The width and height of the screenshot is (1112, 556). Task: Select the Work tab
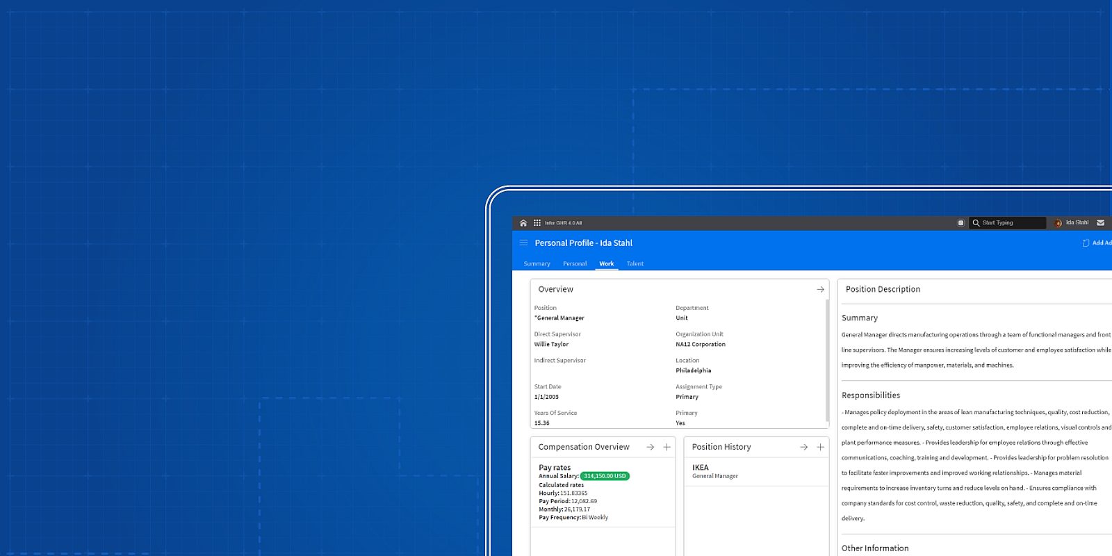[607, 263]
